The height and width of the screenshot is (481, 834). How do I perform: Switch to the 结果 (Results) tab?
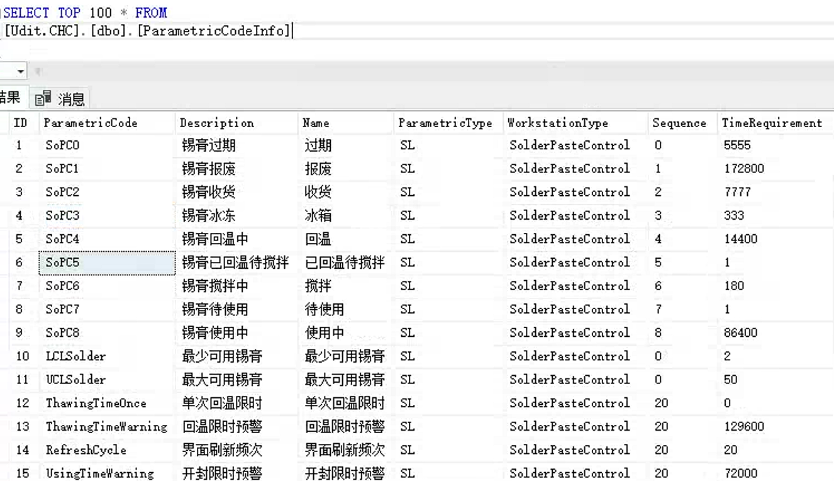tap(10, 98)
